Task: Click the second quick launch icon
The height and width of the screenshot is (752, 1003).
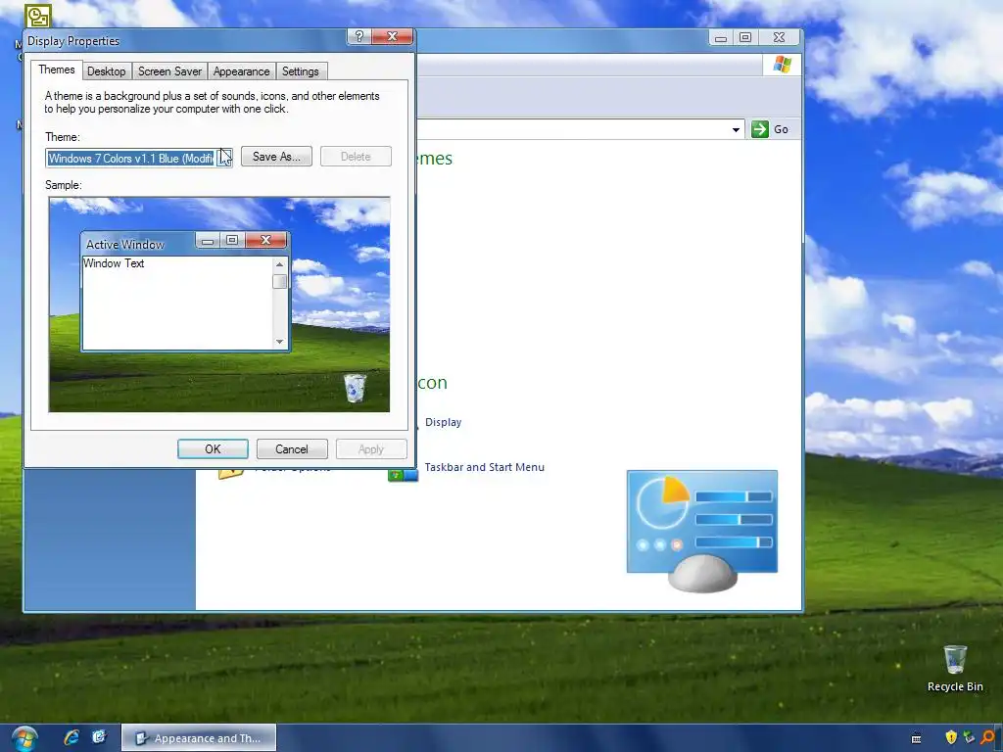Action: click(x=99, y=737)
